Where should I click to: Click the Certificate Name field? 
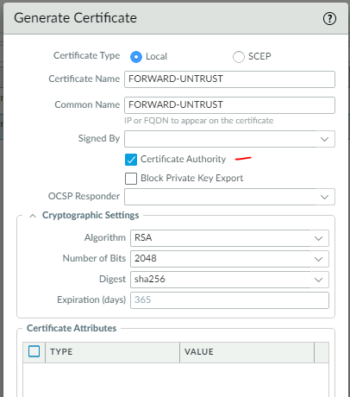tap(229, 79)
